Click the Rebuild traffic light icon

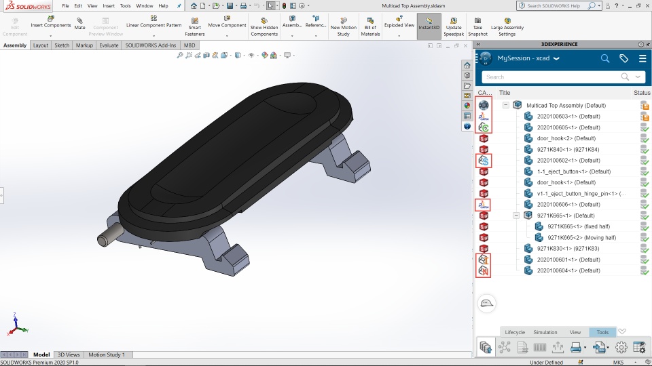click(x=284, y=6)
